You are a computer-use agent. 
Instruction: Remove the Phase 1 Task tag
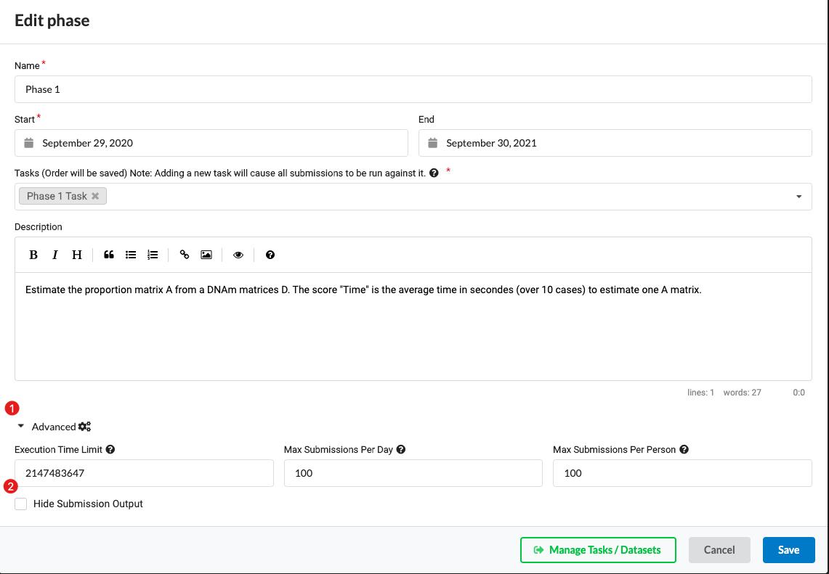[95, 196]
